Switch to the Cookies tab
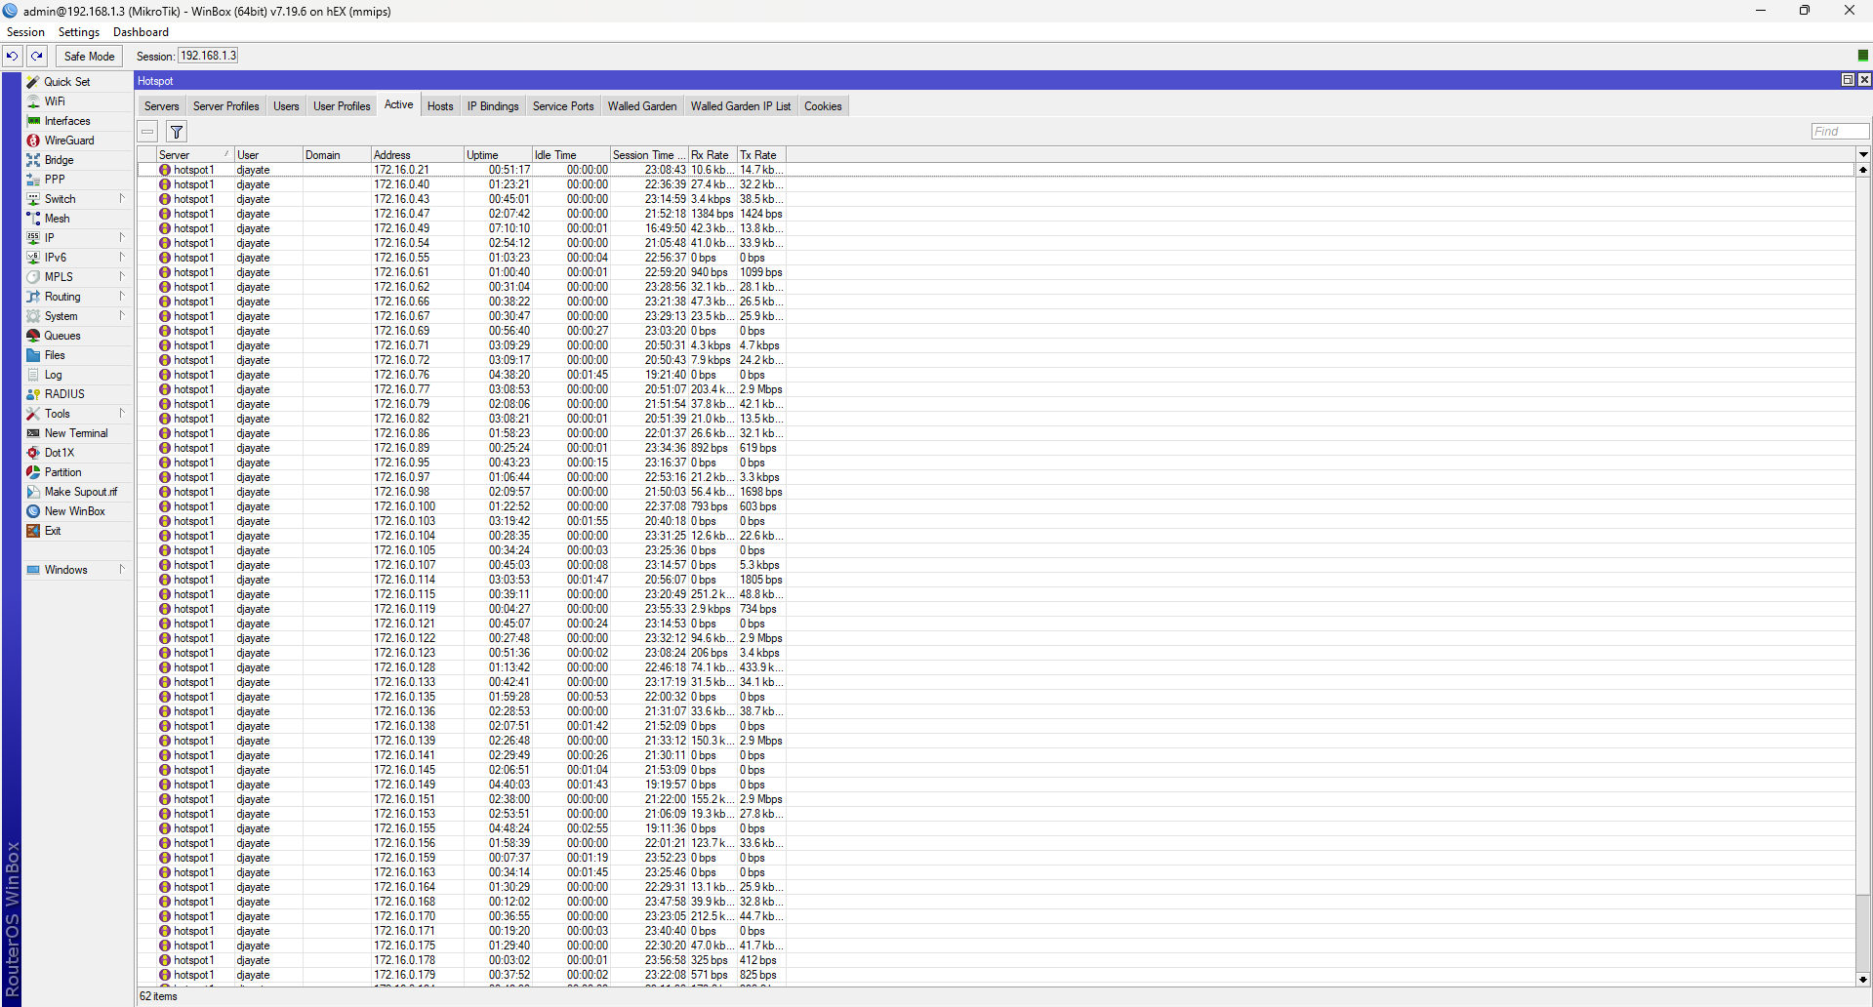 (823, 106)
